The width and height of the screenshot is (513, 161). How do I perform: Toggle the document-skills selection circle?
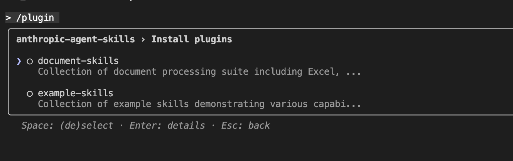[x=30, y=61]
